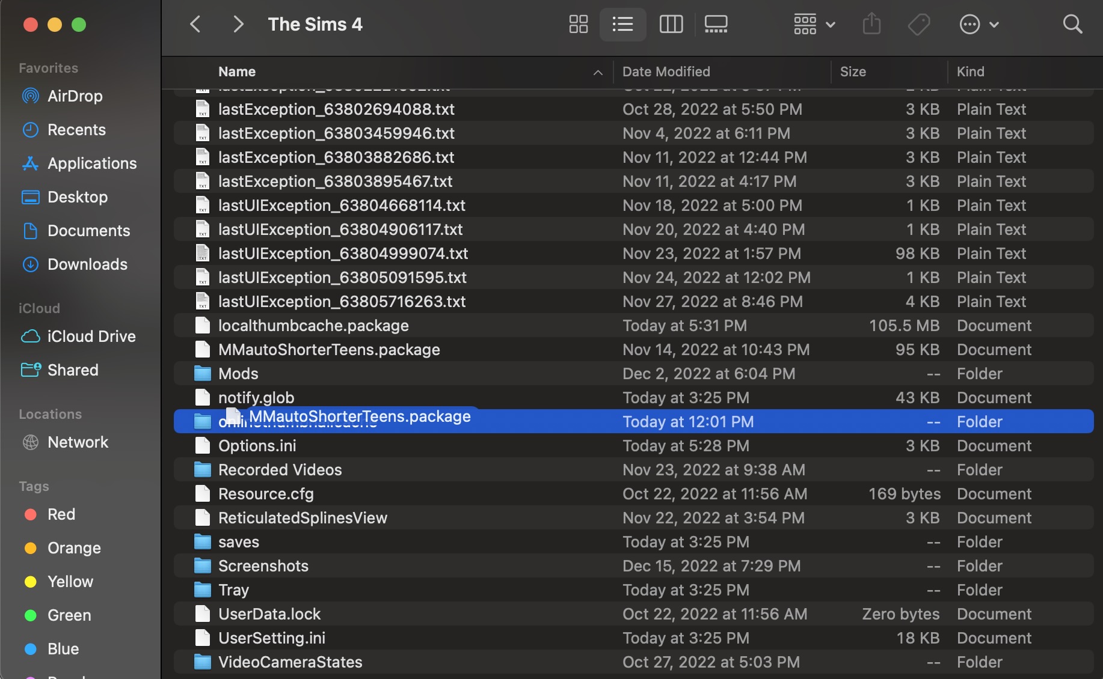Open the More actions ellipsis menu
Viewport: 1103px width, 679px height.
[979, 25]
